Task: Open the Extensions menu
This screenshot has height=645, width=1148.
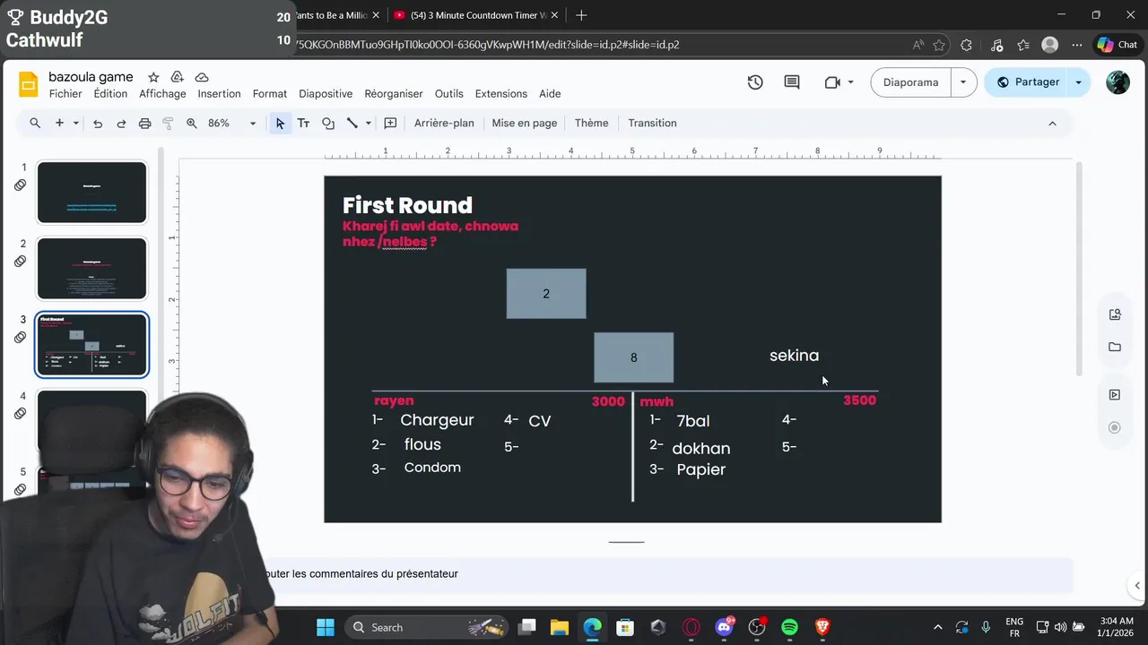Action: pos(501,94)
